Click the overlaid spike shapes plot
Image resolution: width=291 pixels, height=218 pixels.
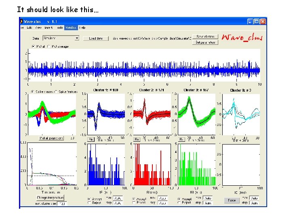point(52,115)
